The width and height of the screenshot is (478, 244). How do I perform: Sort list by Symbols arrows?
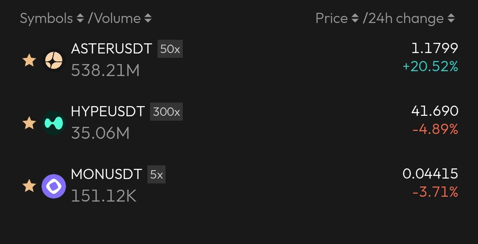[x=80, y=19]
